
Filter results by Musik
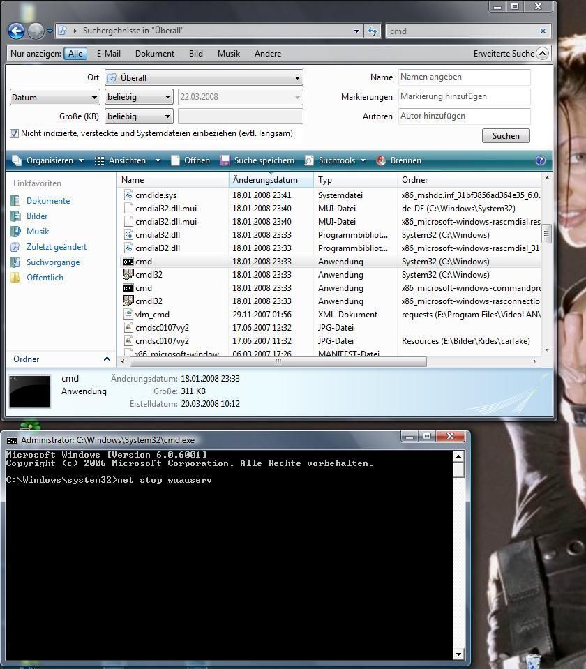(228, 53)
